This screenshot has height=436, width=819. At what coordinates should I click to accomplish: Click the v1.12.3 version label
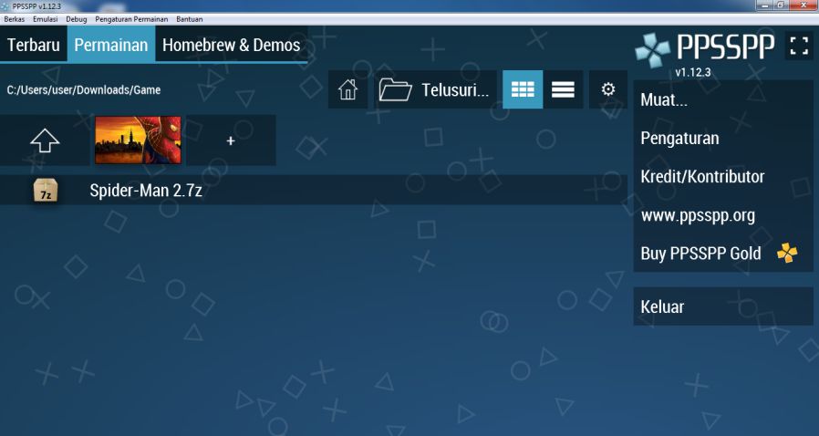[x=692, y=72]
